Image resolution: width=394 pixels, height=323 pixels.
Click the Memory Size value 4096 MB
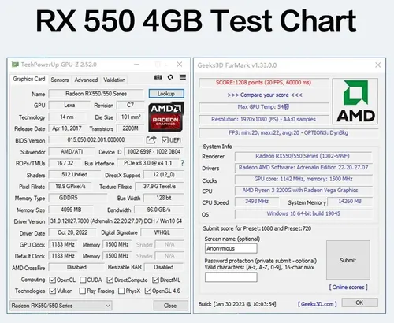click(x=71, y=210)
